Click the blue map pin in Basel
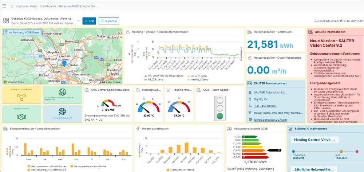 click(64, 63)
